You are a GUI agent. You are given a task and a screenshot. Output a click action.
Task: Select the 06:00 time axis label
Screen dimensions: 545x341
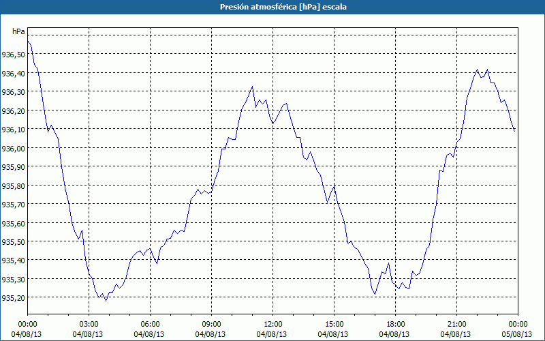pyautogui.click(x=150, y=325)
